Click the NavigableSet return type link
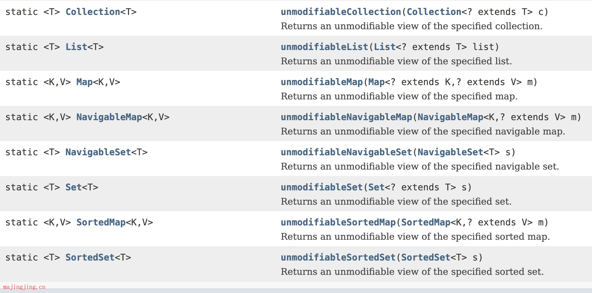Viewport: 592px width, 293px height. point(98,152)
